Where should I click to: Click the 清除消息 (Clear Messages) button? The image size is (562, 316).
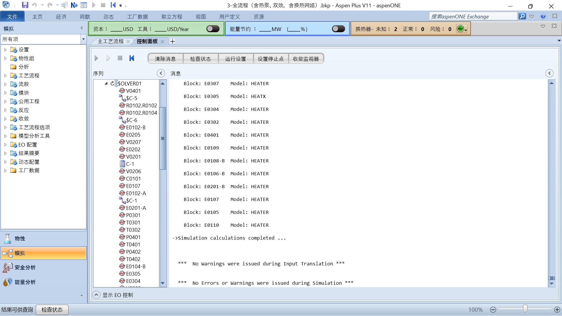pos(165,59)
